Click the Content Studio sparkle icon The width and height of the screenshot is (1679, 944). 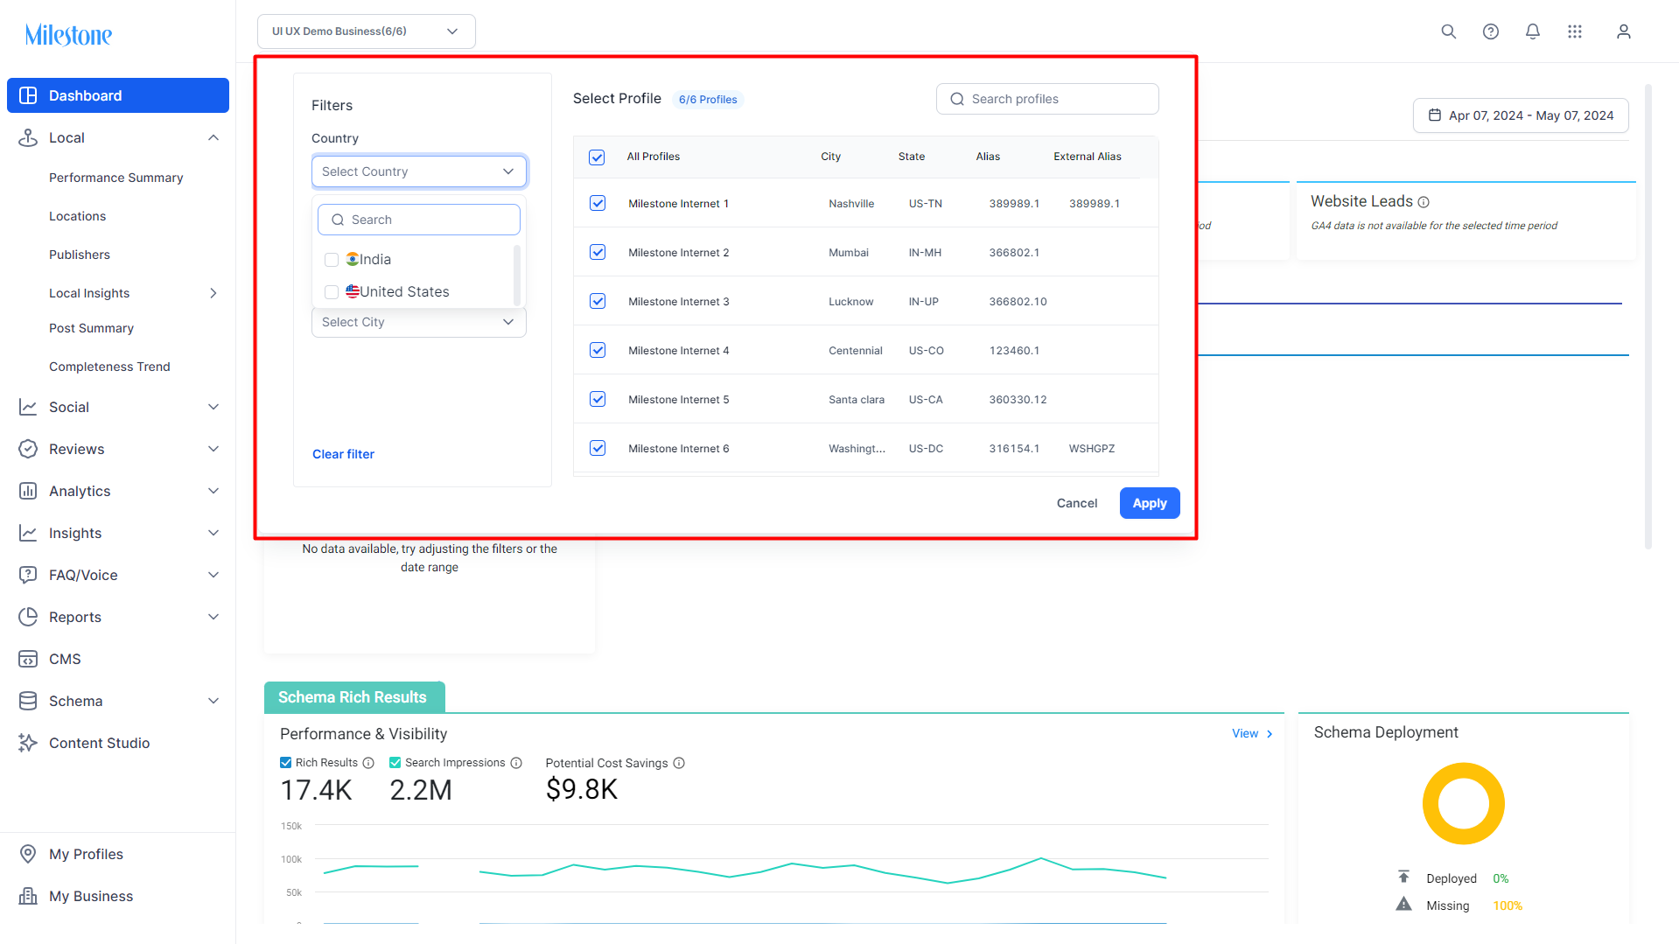tap(28, 743)
